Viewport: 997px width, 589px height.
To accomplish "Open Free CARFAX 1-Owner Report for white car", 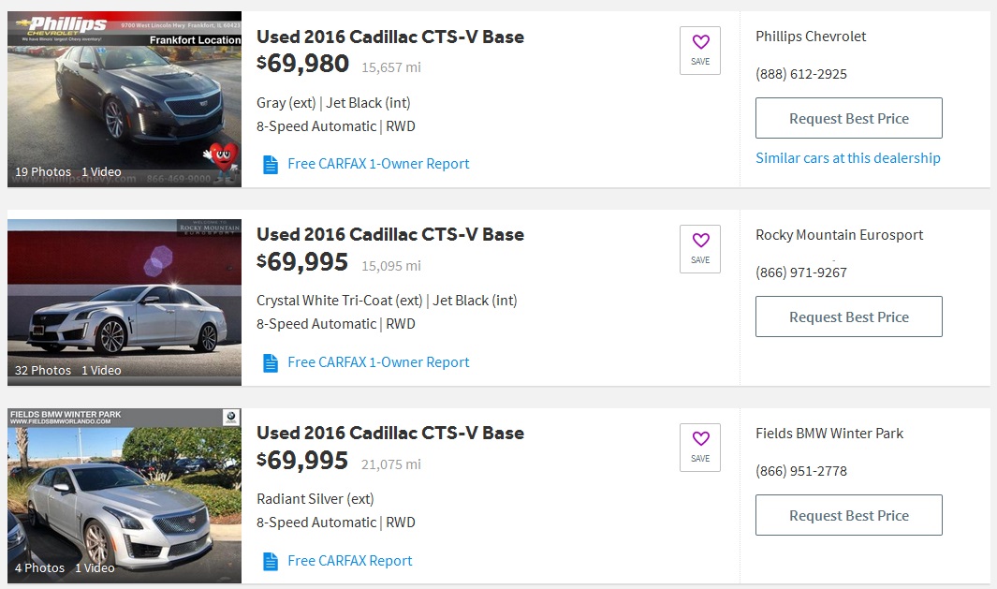I will (x=378, y=362).
